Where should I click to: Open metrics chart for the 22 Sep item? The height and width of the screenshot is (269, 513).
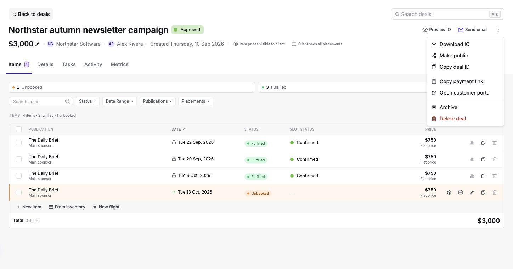[x=472, y=143]
